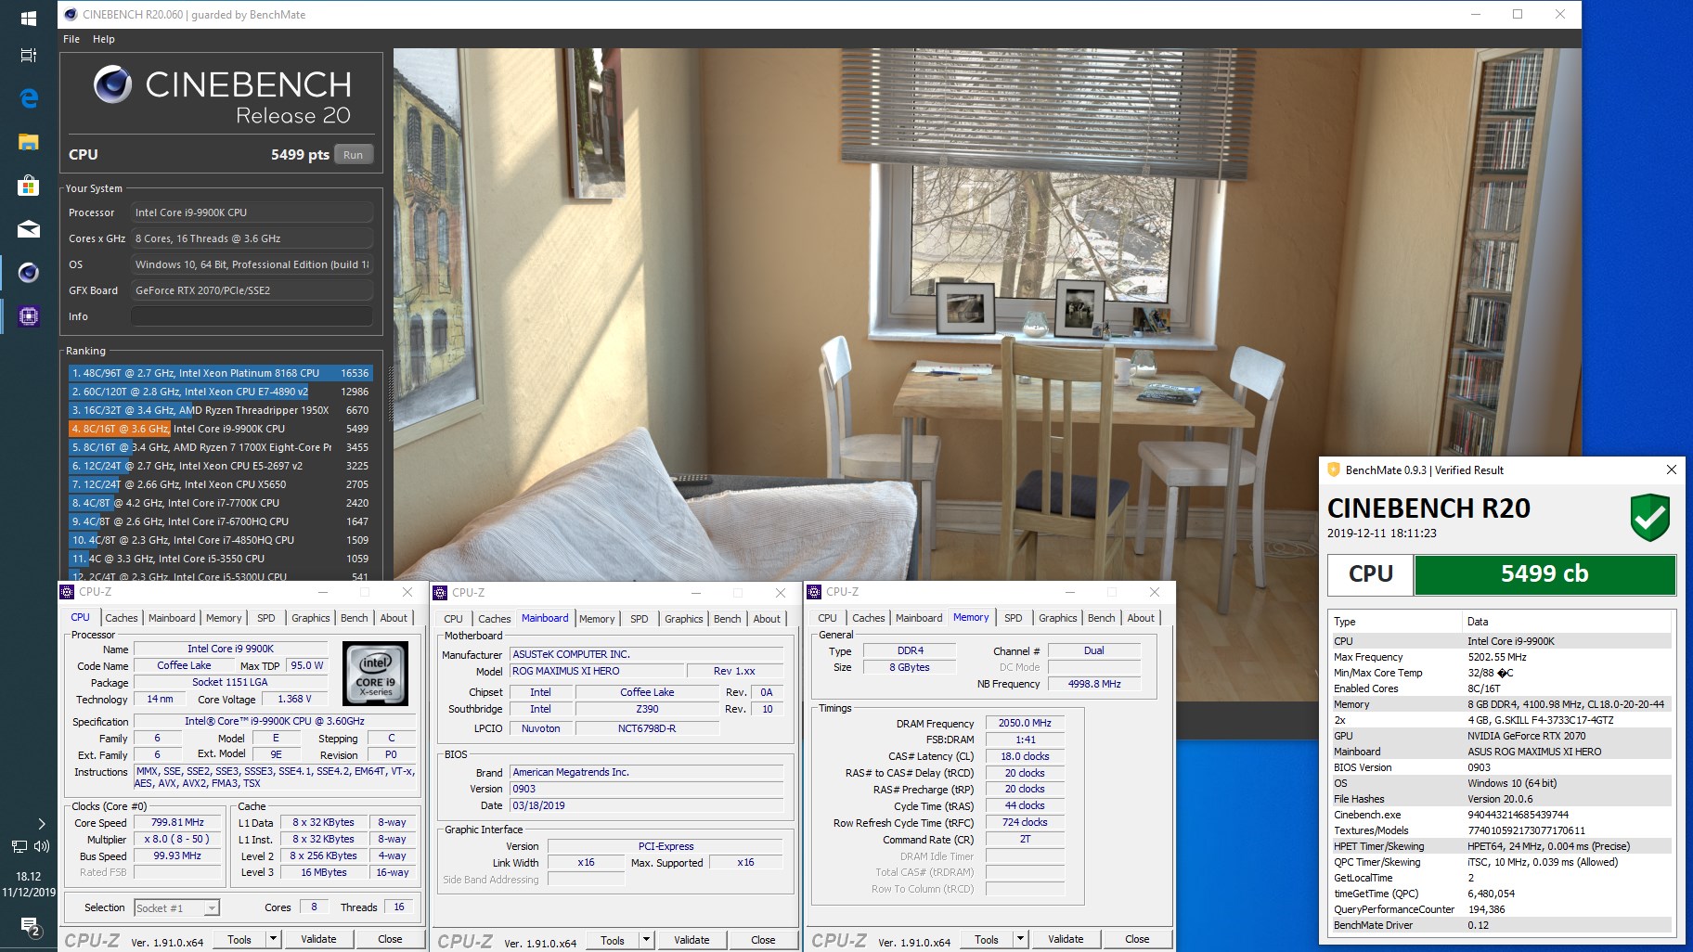
Task: Expand Tools dropdown arrow in first CPU-Z
Action: [x=273, y=939]
